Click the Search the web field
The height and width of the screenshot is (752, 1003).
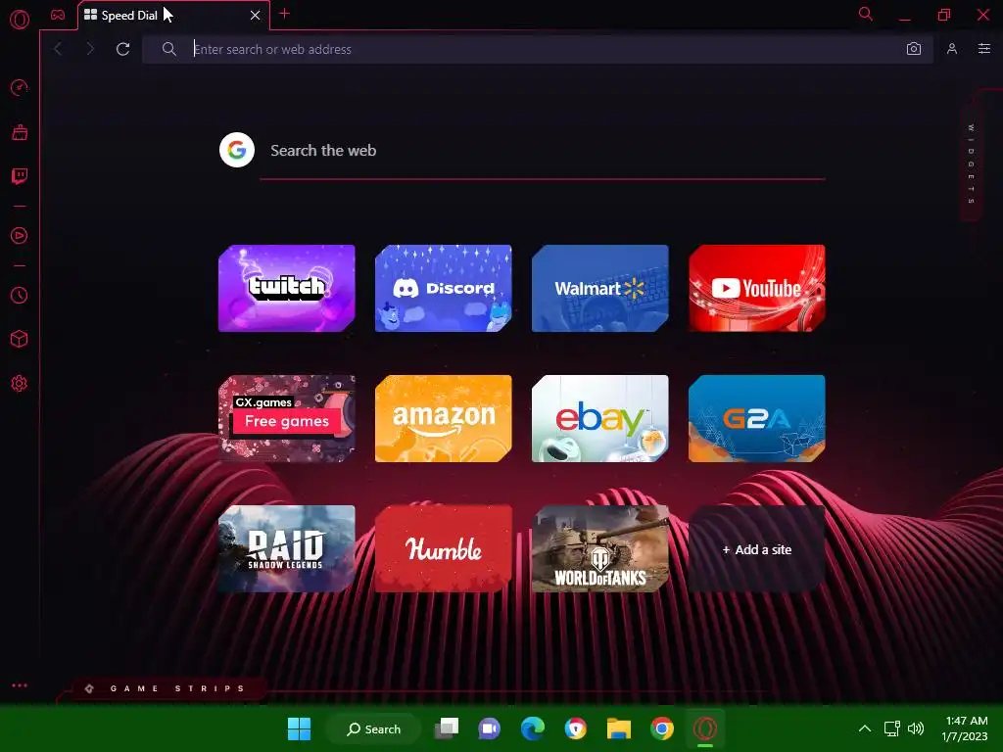[x=543, y=151]
